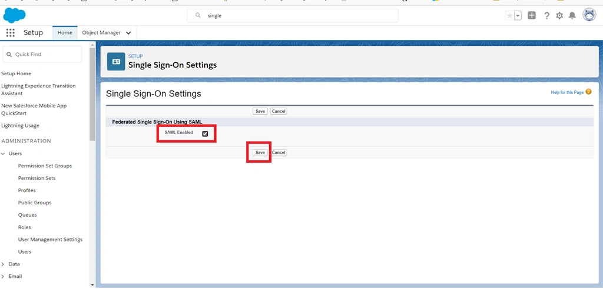
Task: Open the App Launcher grid icon
Action: (11, 33)
